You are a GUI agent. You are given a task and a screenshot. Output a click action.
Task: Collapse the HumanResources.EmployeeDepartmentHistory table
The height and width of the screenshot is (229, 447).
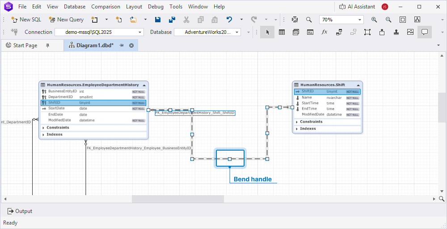click(144, 85)
